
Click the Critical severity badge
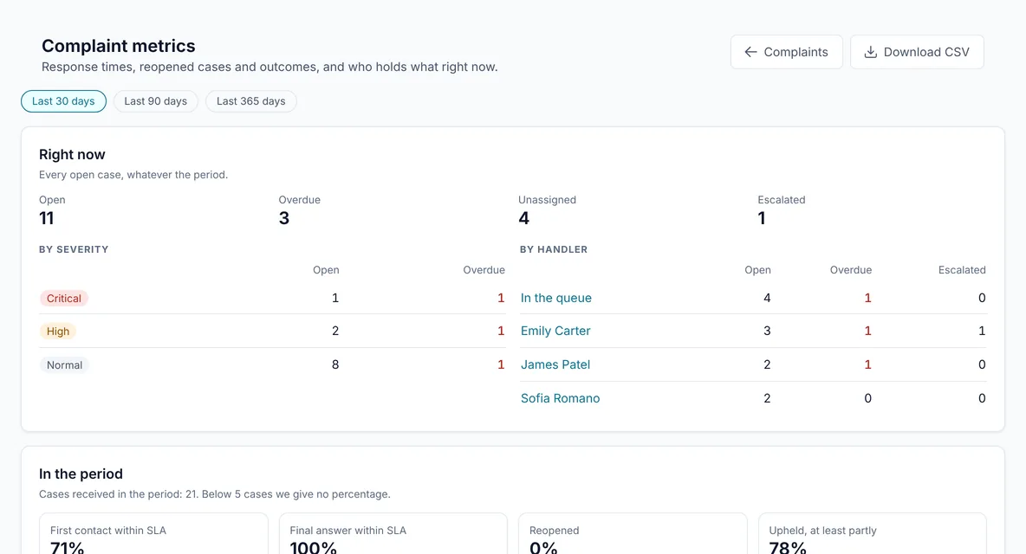click(63, 299)
